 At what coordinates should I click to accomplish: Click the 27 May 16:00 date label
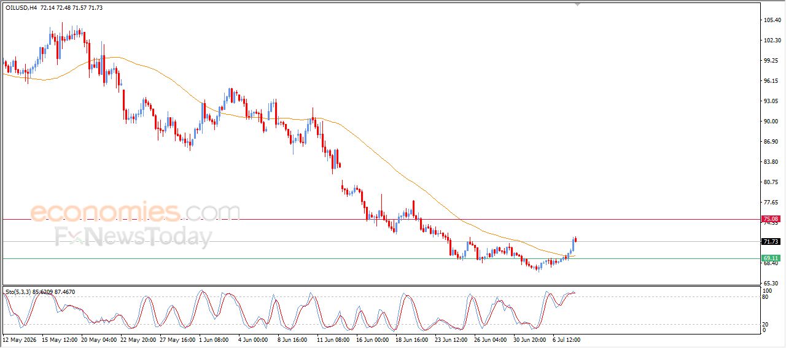pos(178,339)
